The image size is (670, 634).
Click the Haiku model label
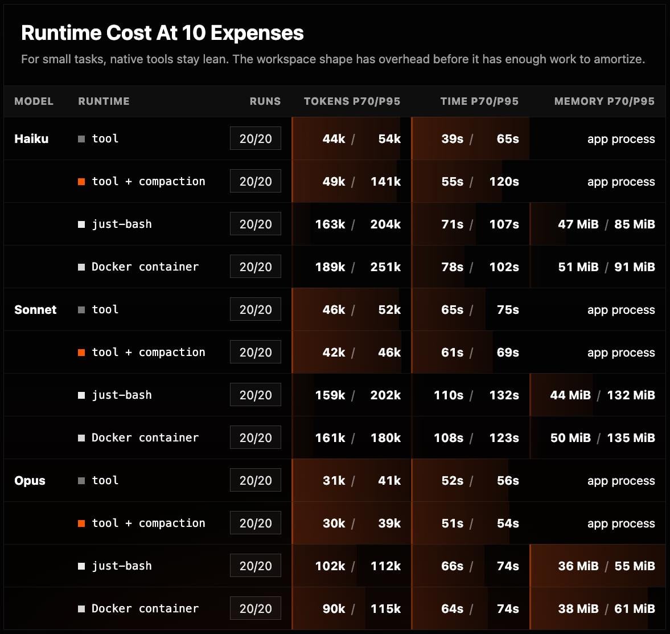[x=31, y=138]
